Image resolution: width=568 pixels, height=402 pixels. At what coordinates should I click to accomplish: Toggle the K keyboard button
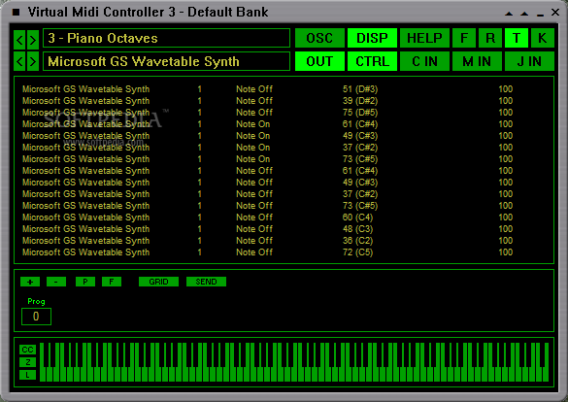click(x=543, y=38)
